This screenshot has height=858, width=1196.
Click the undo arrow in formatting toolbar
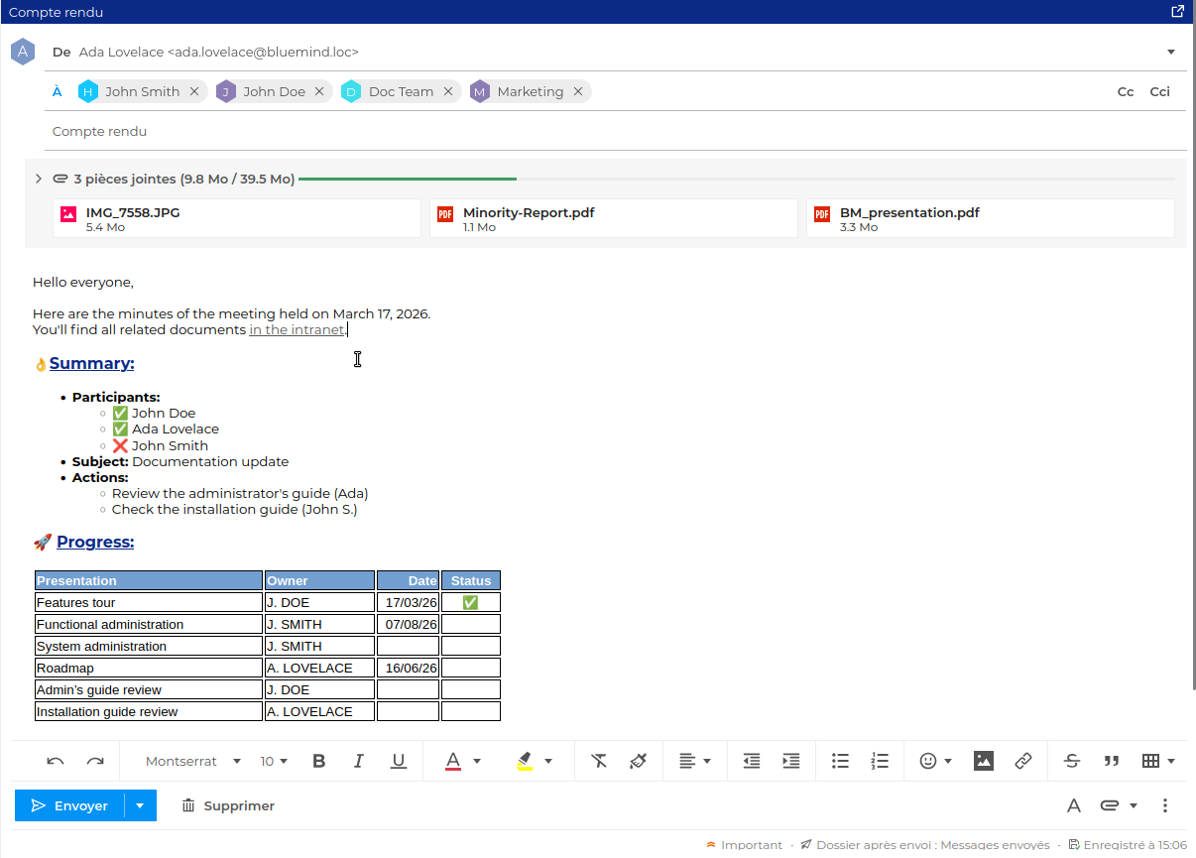pyautogui.click(x=56, y=761)
